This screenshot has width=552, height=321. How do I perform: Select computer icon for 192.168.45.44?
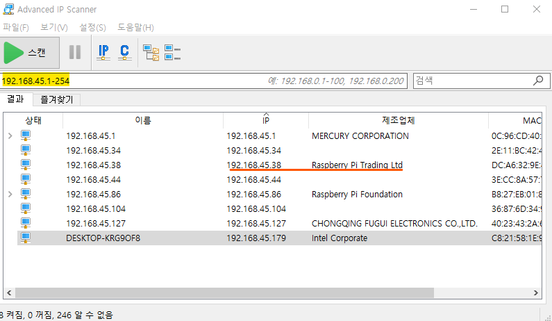26,179
